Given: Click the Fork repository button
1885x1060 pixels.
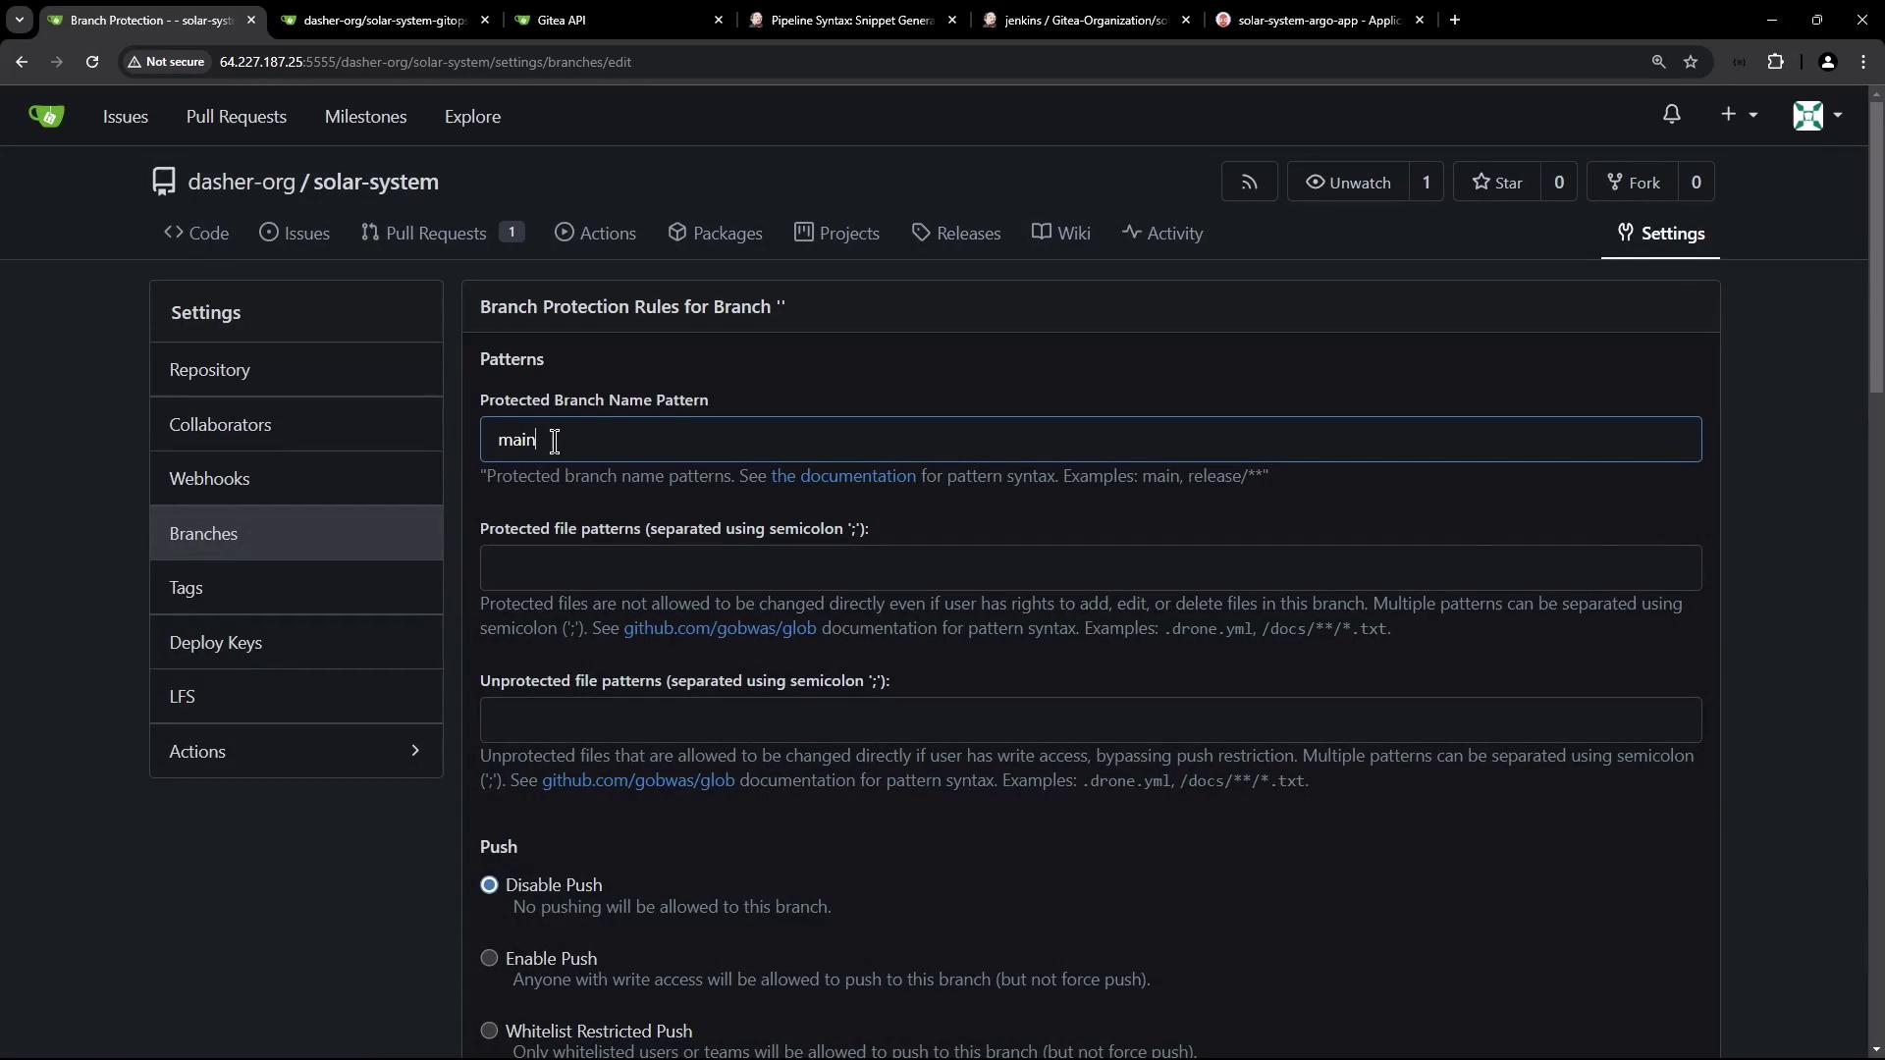Looking at the screenshot, I should tap(1633, 183).
